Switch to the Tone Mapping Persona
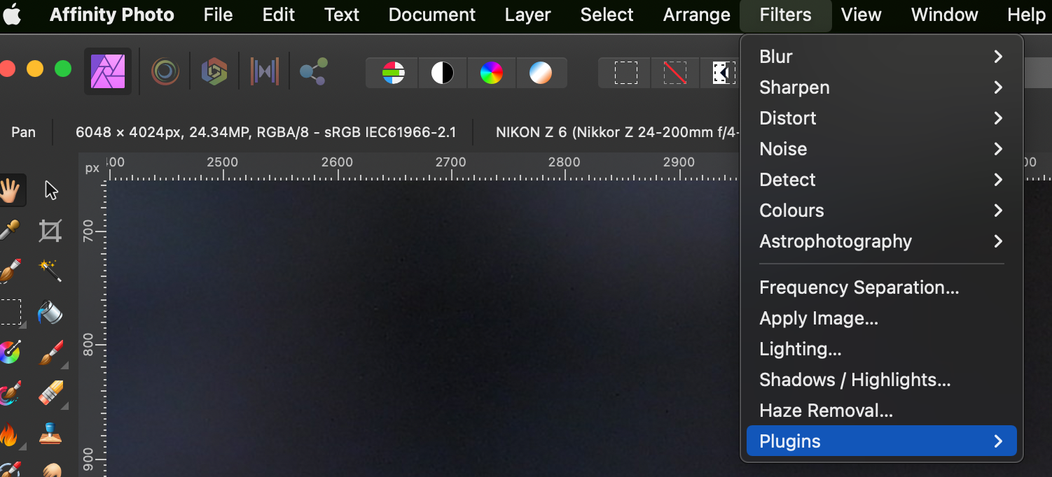This screenshot has height=477, width=1052. [265, 71]
